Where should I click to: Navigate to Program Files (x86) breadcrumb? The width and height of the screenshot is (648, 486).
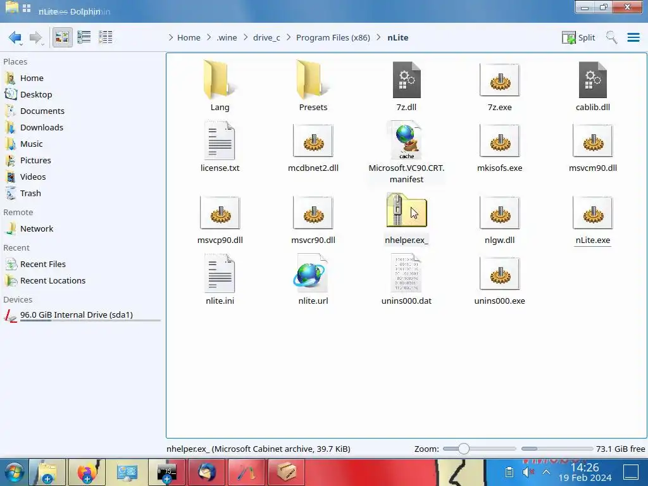(333, 37)
